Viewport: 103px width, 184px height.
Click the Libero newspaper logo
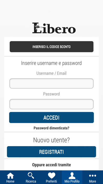click(x=54, y=28)
